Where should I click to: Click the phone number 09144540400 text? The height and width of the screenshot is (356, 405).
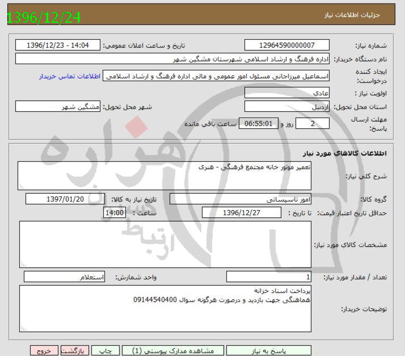155,300
